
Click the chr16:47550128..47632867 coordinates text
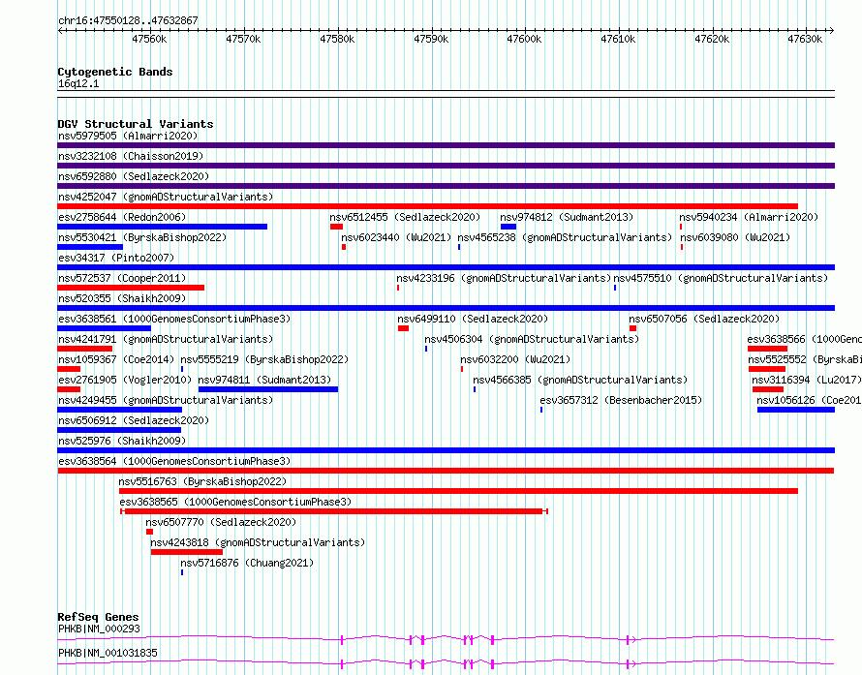point(128,20)
